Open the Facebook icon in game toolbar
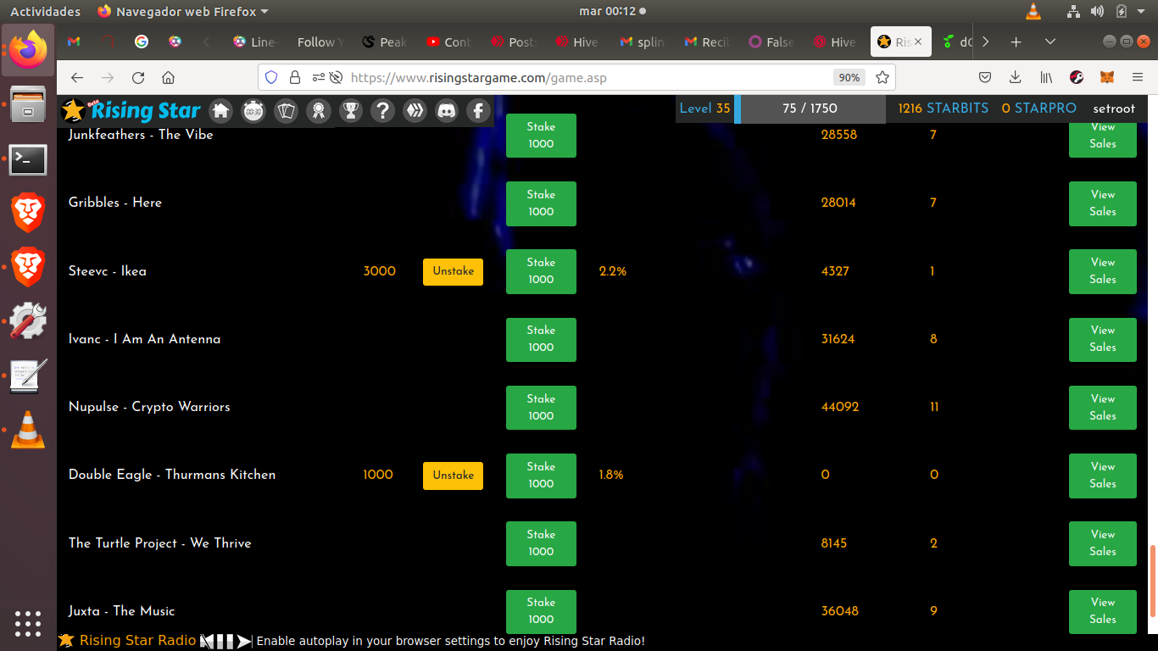Viewport: 1158px width, 651px height. [479, 110]
